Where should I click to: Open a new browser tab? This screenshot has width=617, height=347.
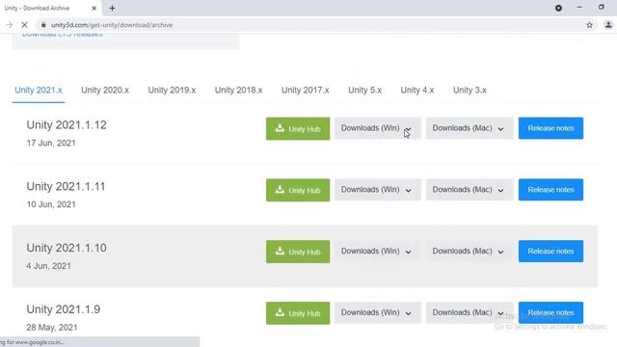tap(112, 8)
